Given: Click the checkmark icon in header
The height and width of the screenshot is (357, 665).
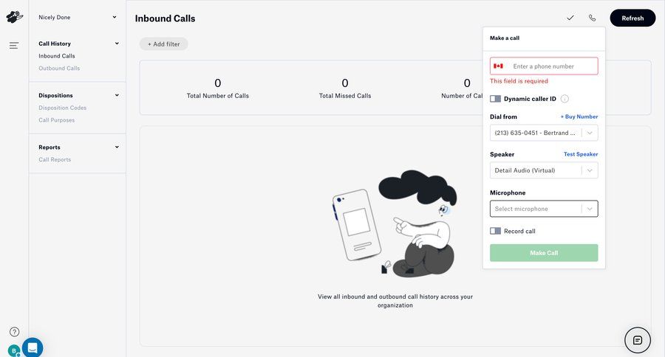Looking at the screenshot, I should 570,18.
